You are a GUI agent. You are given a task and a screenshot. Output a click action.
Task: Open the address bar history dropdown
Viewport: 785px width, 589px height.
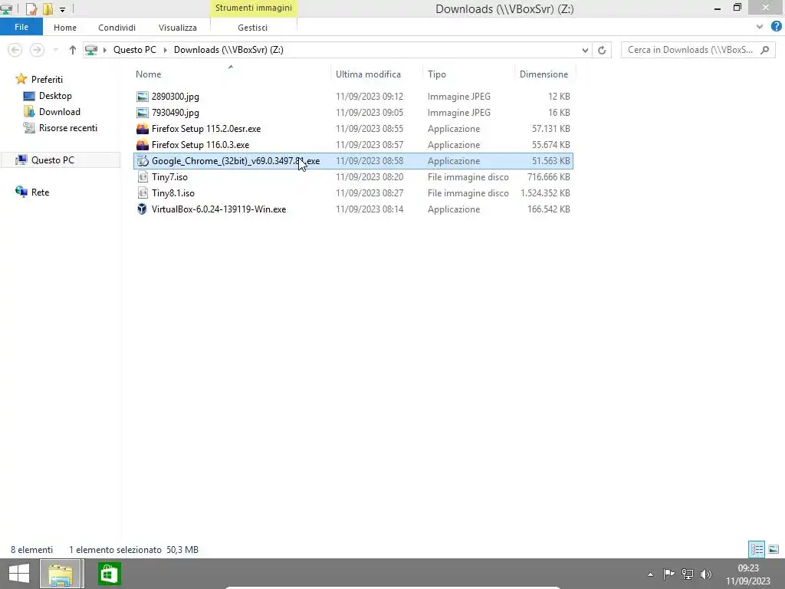tap(585, 50)
